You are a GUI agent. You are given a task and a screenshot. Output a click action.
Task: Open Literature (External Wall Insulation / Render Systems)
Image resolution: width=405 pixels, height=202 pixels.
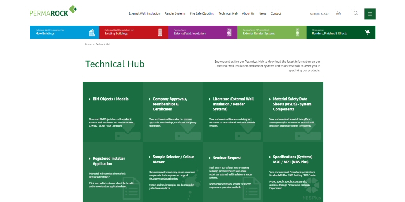[x=233, y=104]
